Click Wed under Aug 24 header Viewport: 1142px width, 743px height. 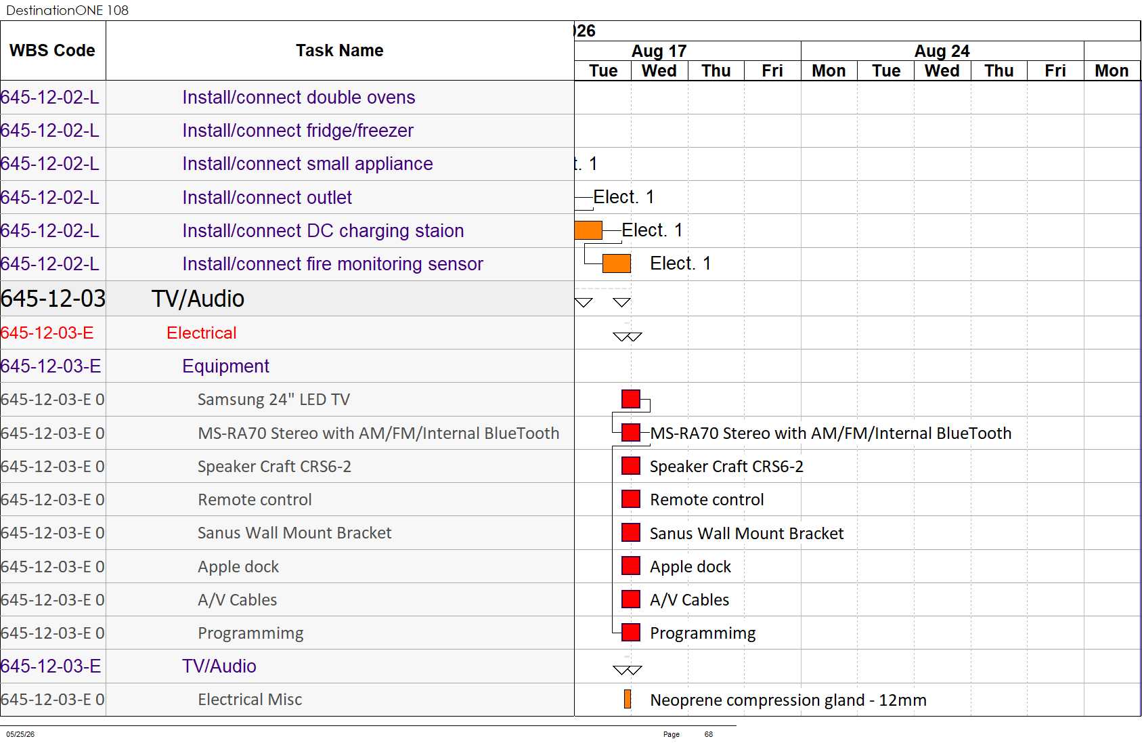click(x=942, y=70)
